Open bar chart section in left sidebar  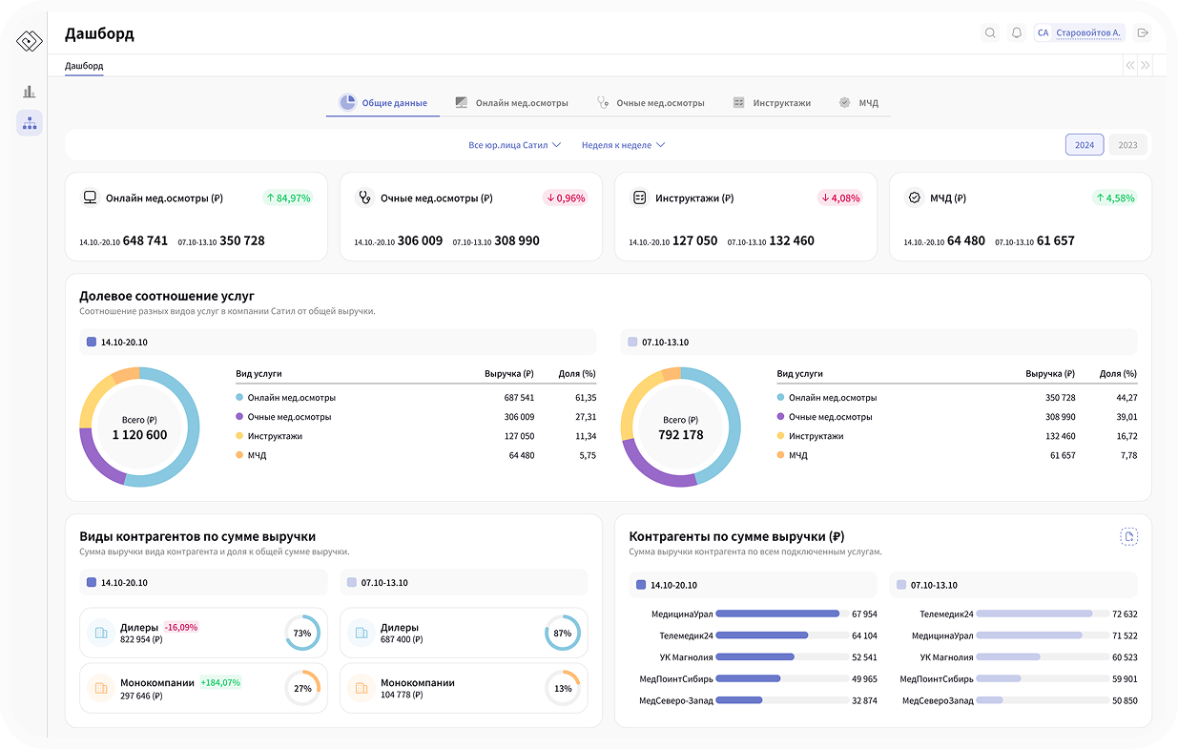(x=30, y=92)
